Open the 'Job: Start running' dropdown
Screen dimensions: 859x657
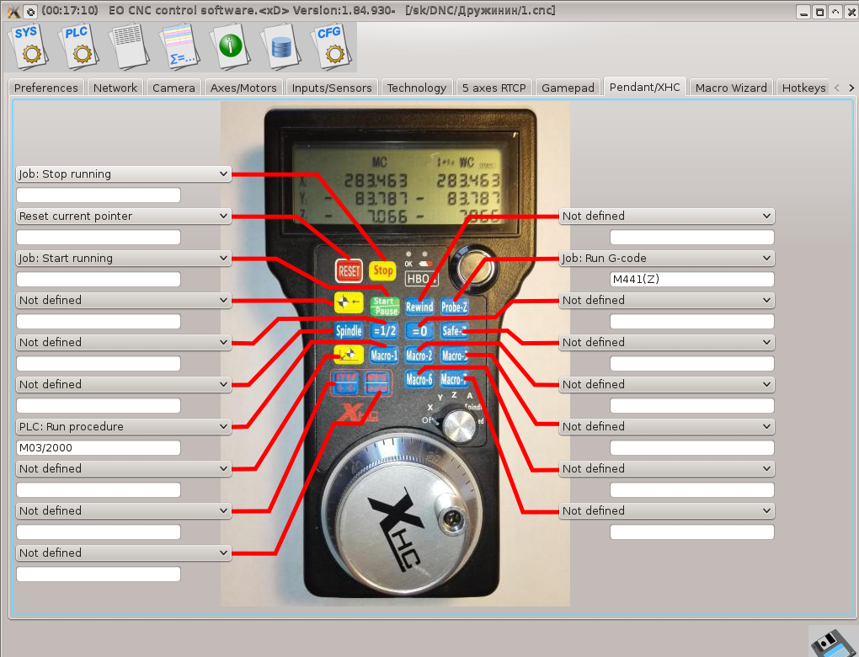pos(123,258)
